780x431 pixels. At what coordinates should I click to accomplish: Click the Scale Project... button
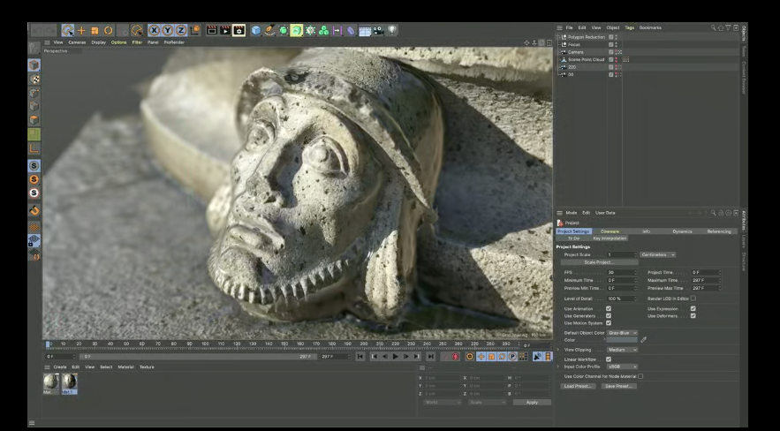(x=599, y=262)
